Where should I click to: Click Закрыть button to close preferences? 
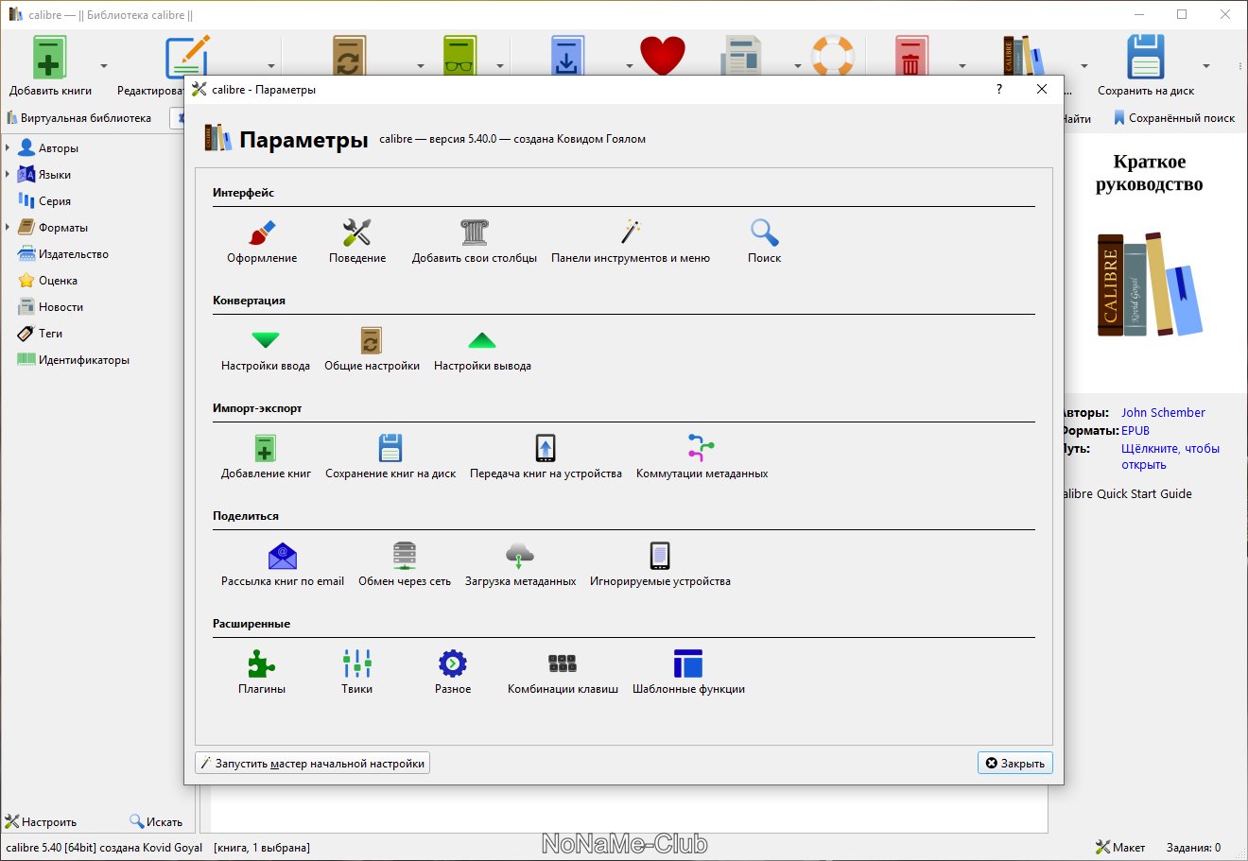(1014, 763)
